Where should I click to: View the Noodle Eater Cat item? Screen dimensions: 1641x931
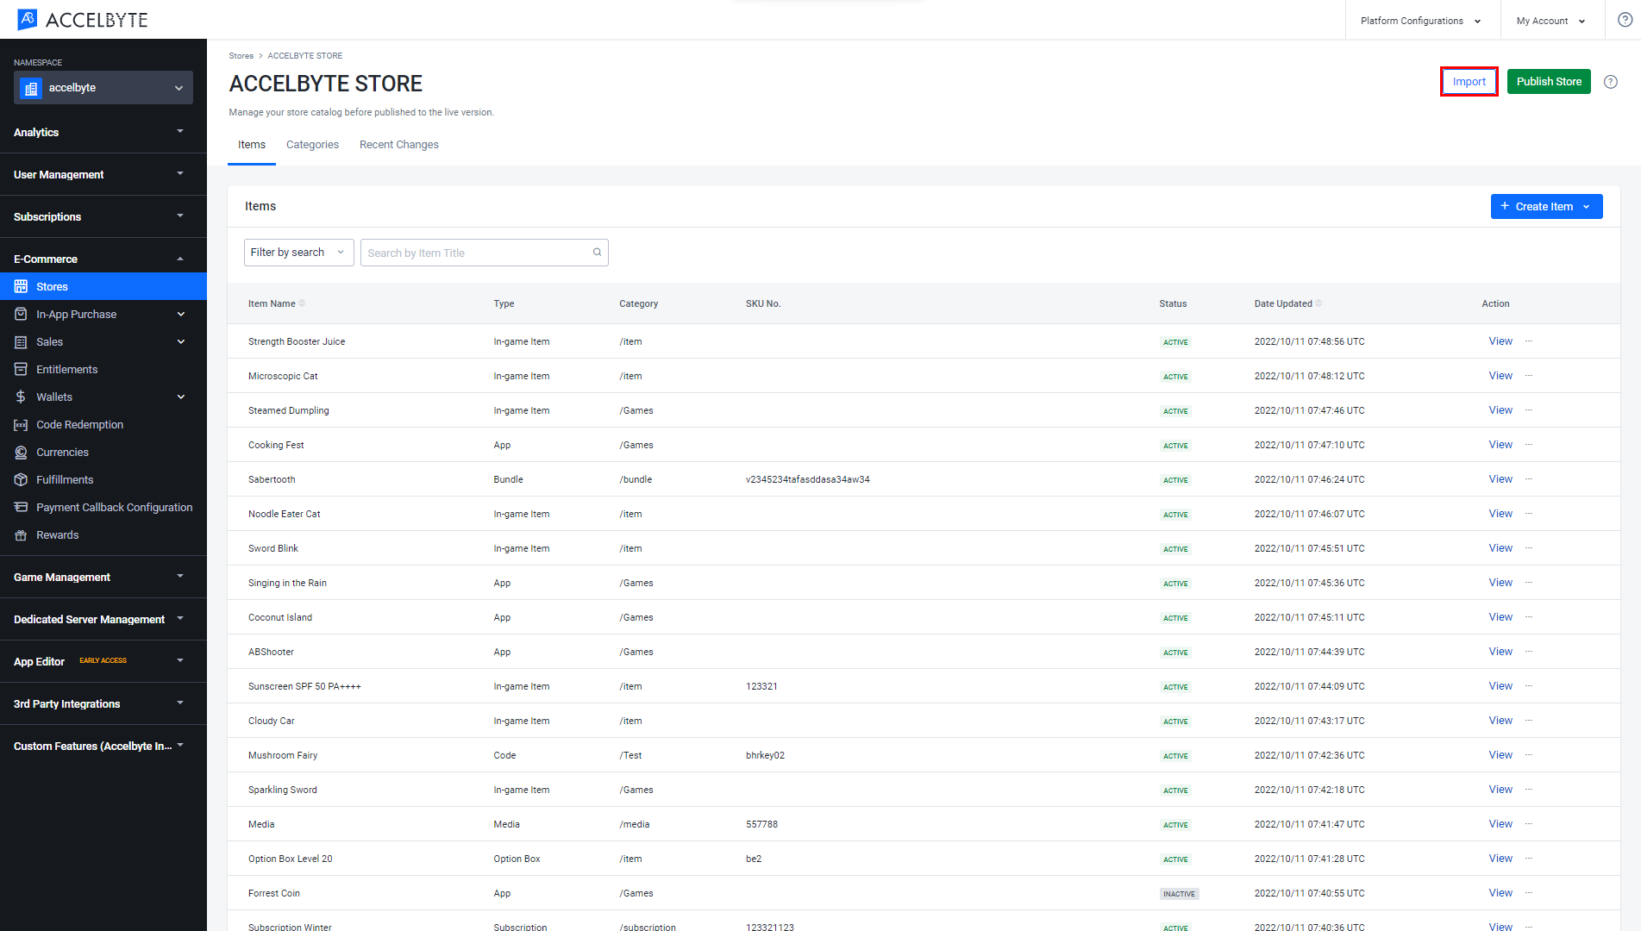[x=1500, y=514]
